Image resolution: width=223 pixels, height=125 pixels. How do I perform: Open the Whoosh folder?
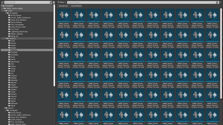click(15, 103)
